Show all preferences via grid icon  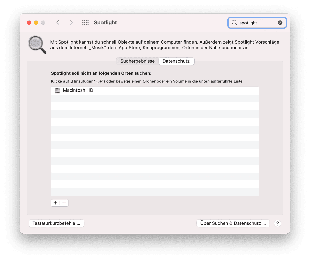tap(85, 23)
